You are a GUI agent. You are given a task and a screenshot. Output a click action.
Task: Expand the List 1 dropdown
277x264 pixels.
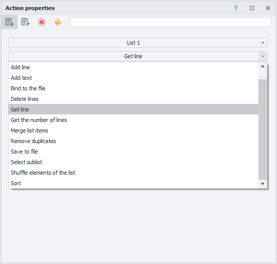pos(137,43)
